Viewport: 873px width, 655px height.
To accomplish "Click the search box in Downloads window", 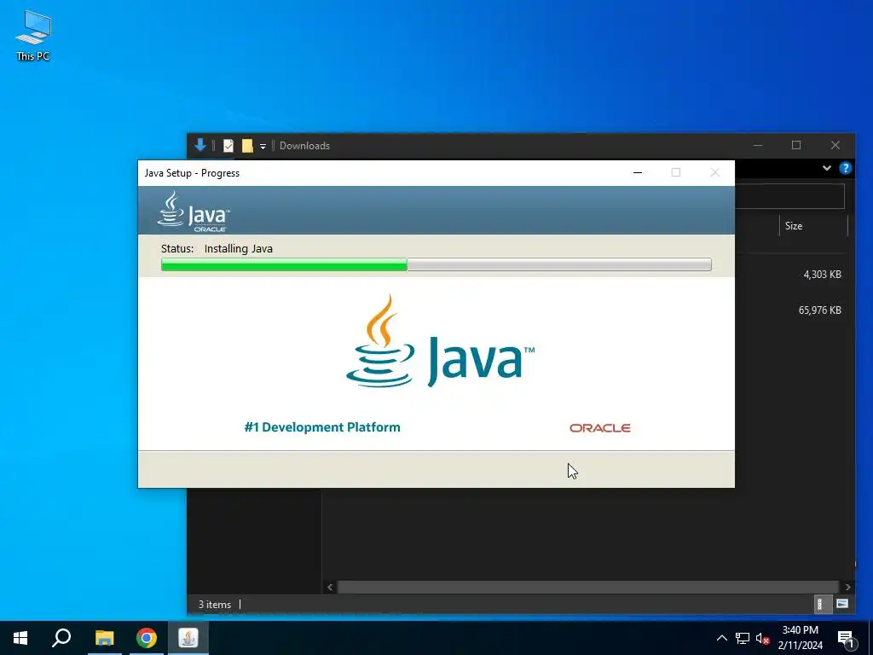I will 789,196.
